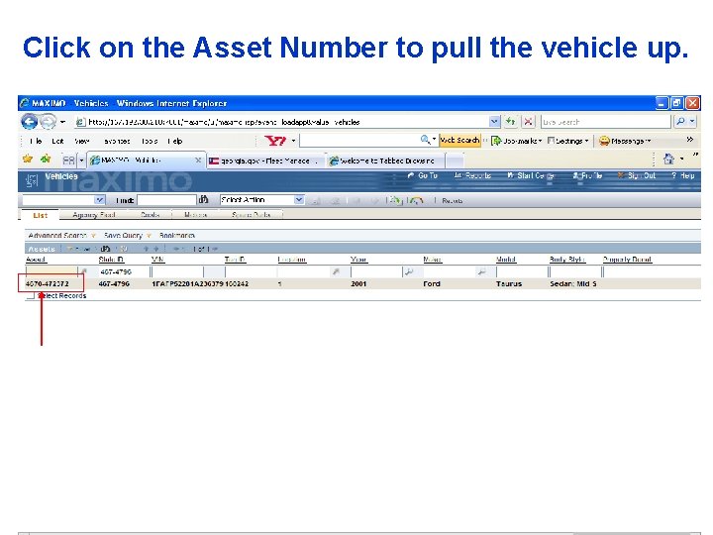Click the Web Search button
Screen dimensions: 713x535
[x=459, y=140]
